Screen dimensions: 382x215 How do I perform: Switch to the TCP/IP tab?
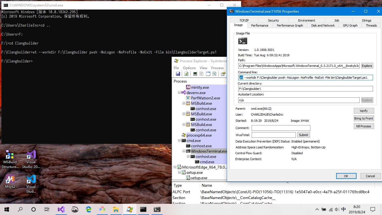[x=244, y=20]
